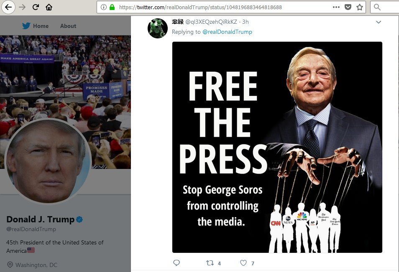Click the Pocket save icon

click(348, 7)
